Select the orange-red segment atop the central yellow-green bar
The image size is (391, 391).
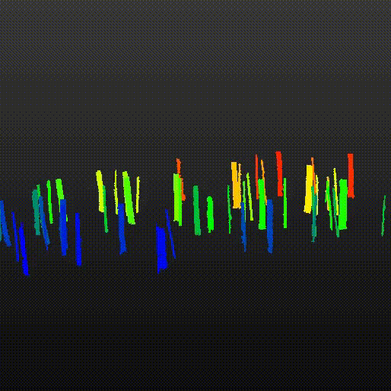[180, 179]
